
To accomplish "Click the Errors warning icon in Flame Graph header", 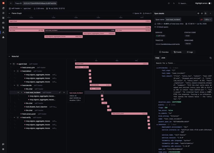I will [144, 13].
